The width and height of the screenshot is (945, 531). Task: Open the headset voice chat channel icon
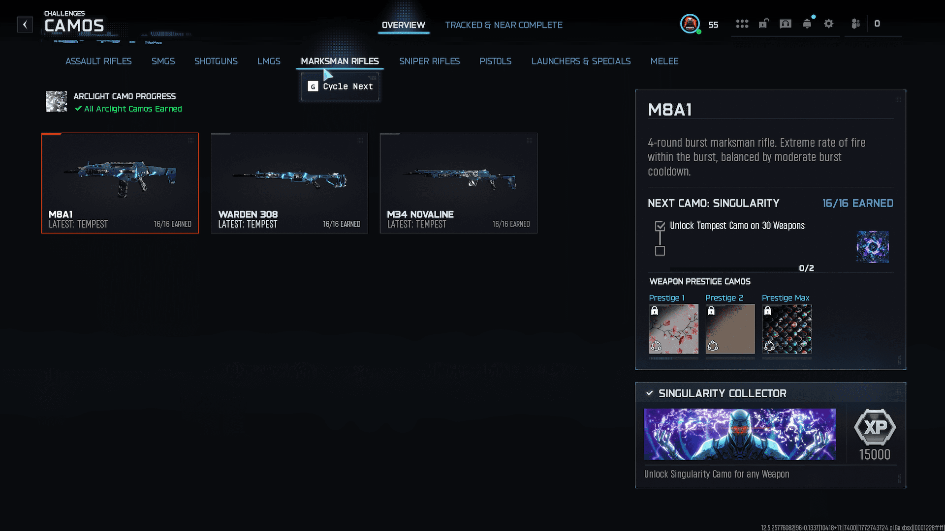pyautogui.click(x=786, y=24)
